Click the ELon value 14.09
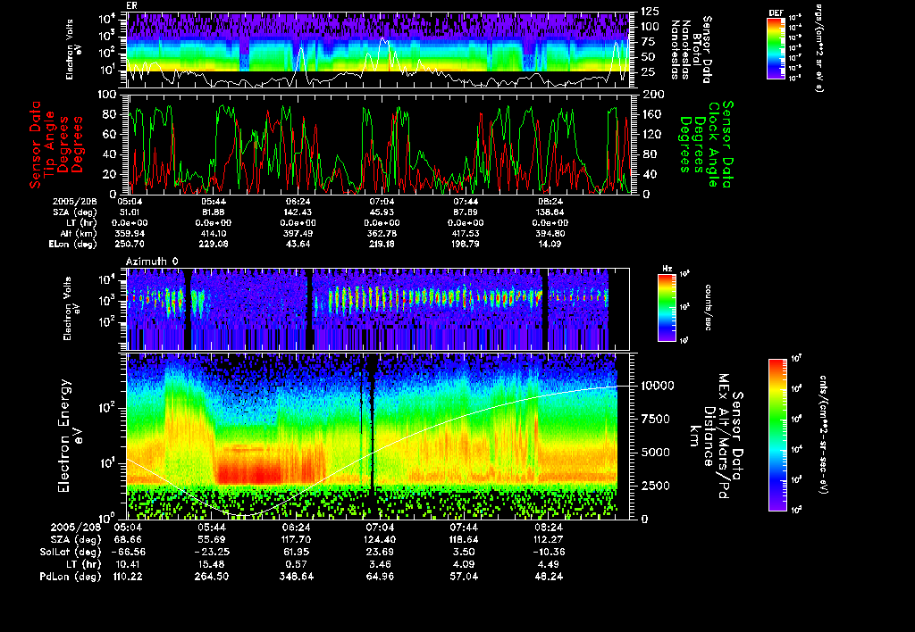This screenshot has width=915, height=632. coord(550,244)
